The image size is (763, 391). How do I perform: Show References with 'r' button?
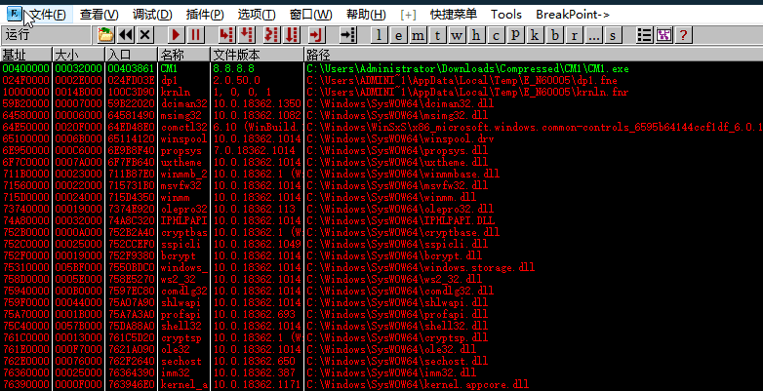574,35
